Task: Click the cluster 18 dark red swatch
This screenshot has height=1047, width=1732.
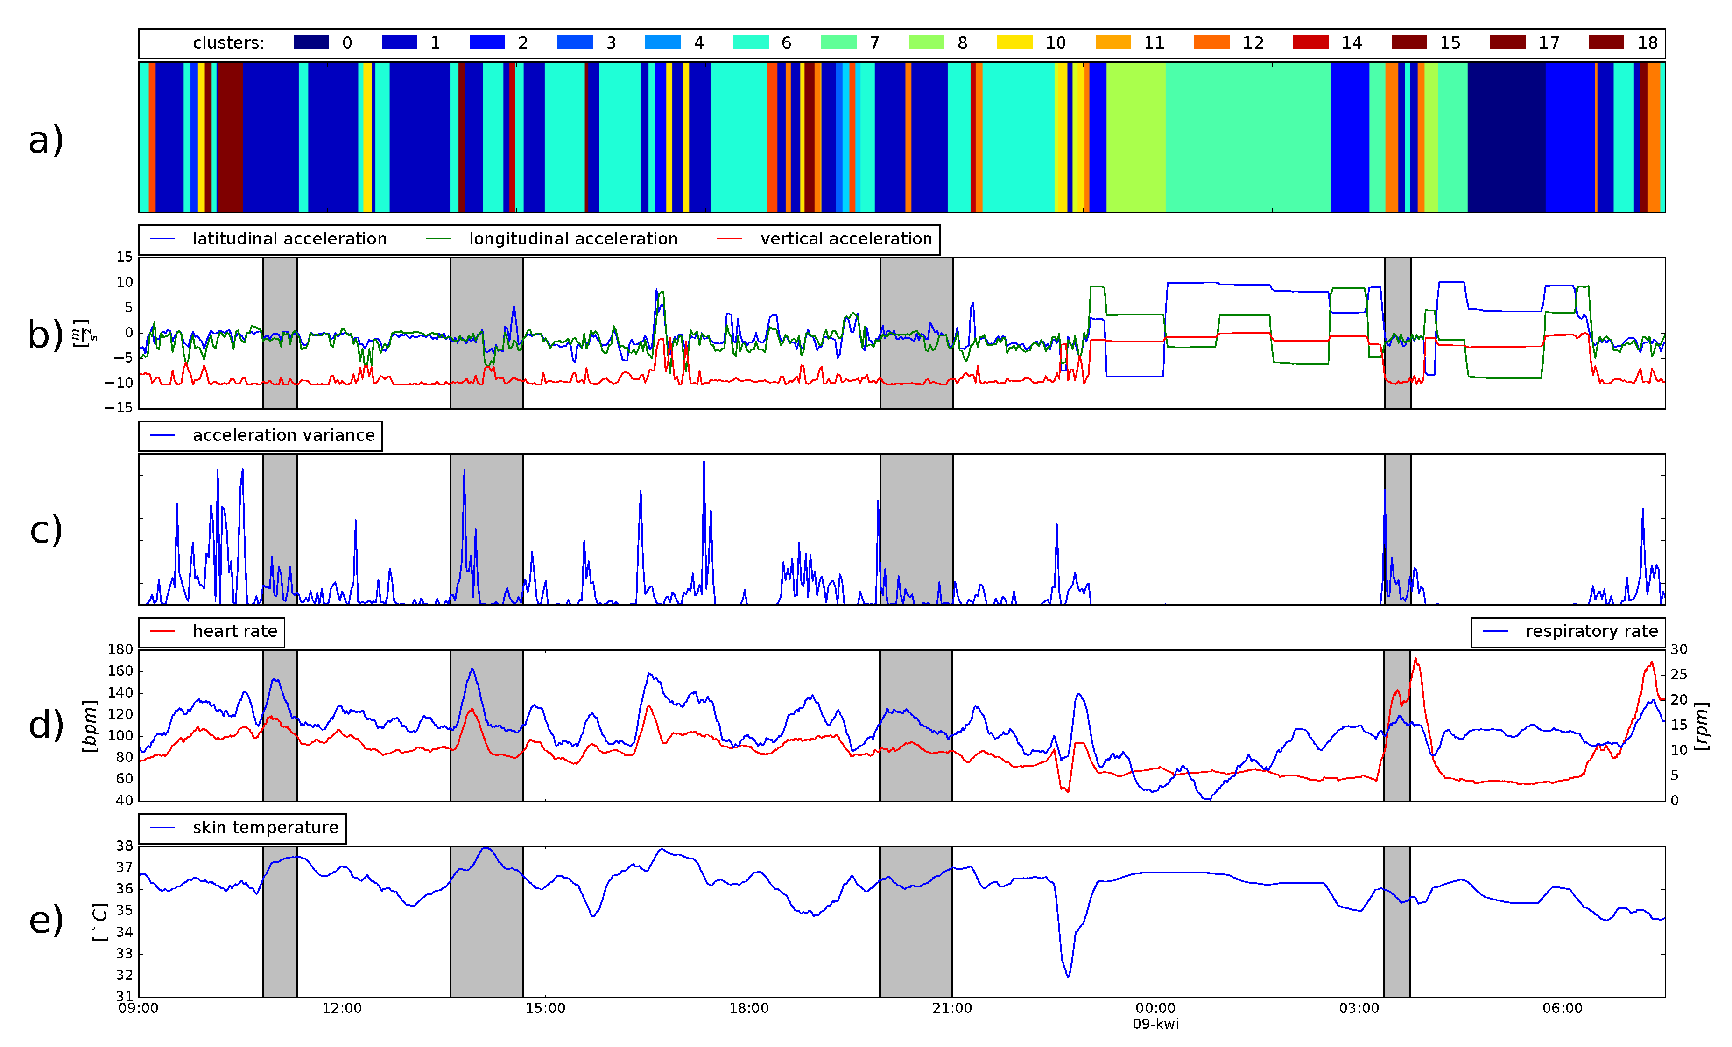Action: click(x=1605, y=42)
